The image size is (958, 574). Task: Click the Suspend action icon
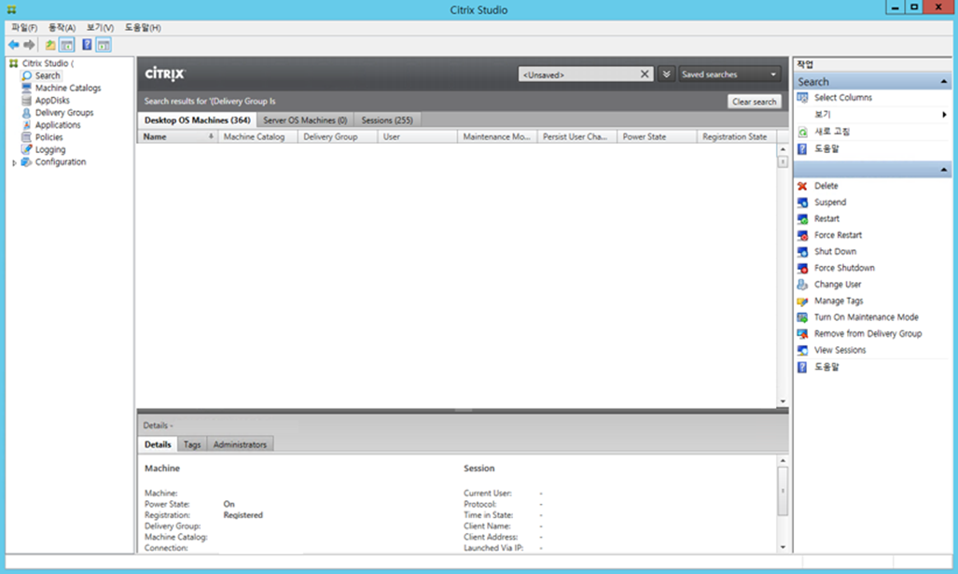tap(802, 203)
